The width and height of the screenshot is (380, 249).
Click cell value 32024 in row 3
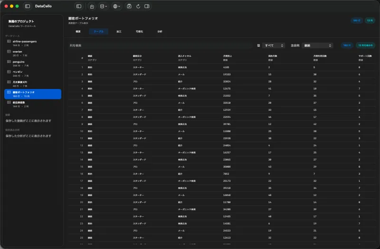pos(227,81)
